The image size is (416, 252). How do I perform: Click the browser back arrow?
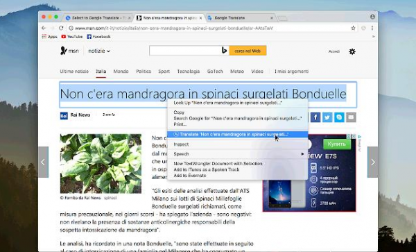[44, 28]
